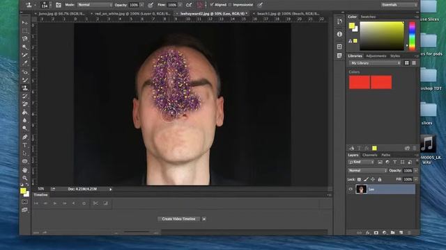Open the Info panel icon
The image size is (446, 250).
pyautogui.click(x=339, y=34)
